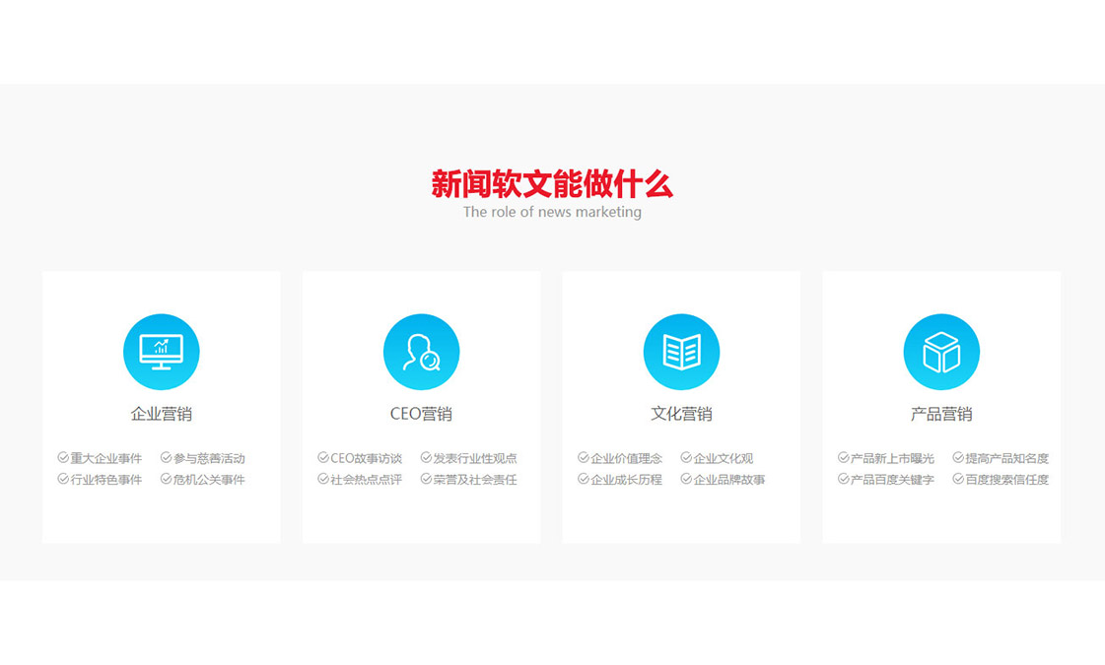Select the text 产品新上市曝光

pyautogui.click(x=892, y=458)
